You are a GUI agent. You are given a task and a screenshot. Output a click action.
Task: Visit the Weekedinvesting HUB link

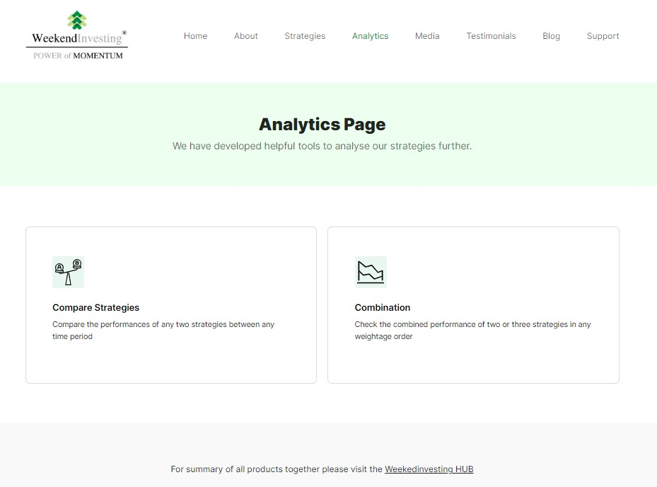point(429,469)
